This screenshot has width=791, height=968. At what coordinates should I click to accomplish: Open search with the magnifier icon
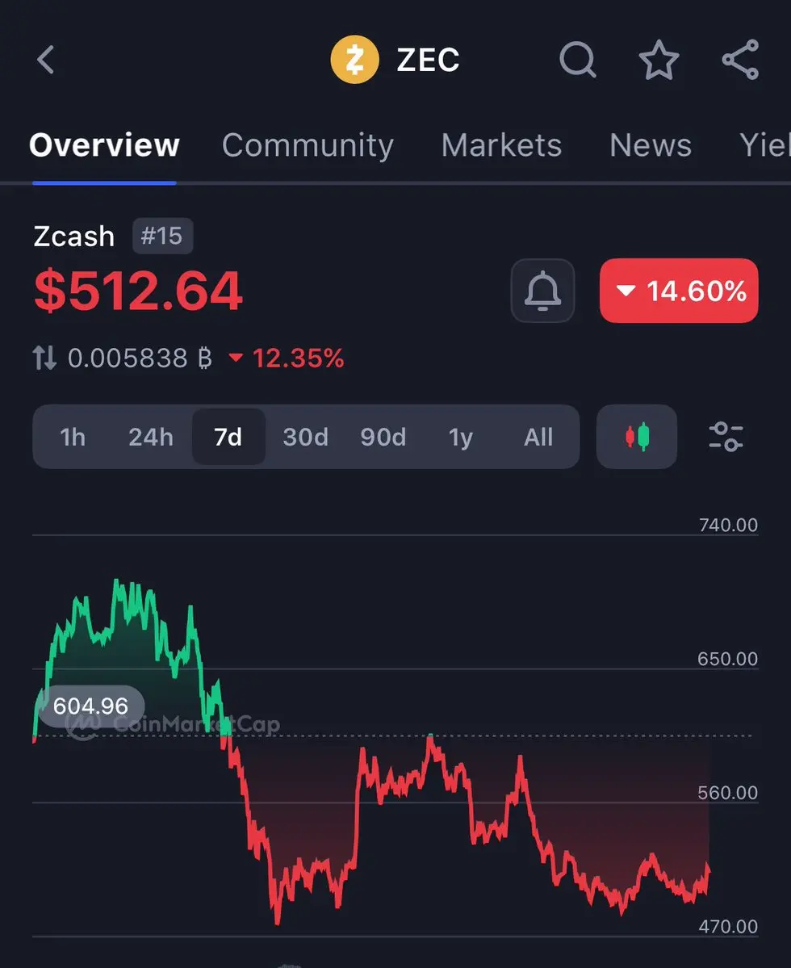click(578, 60)
